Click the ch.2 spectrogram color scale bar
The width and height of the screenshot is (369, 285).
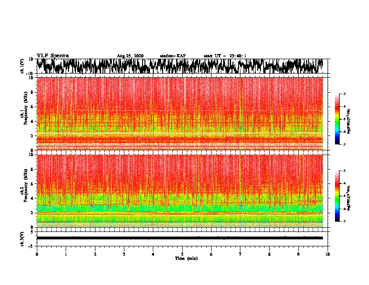(x=337, y=196)
